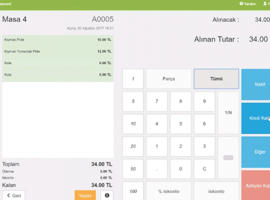
Task: Select Parça partial payment mode
Action: [x=169, y=79]
